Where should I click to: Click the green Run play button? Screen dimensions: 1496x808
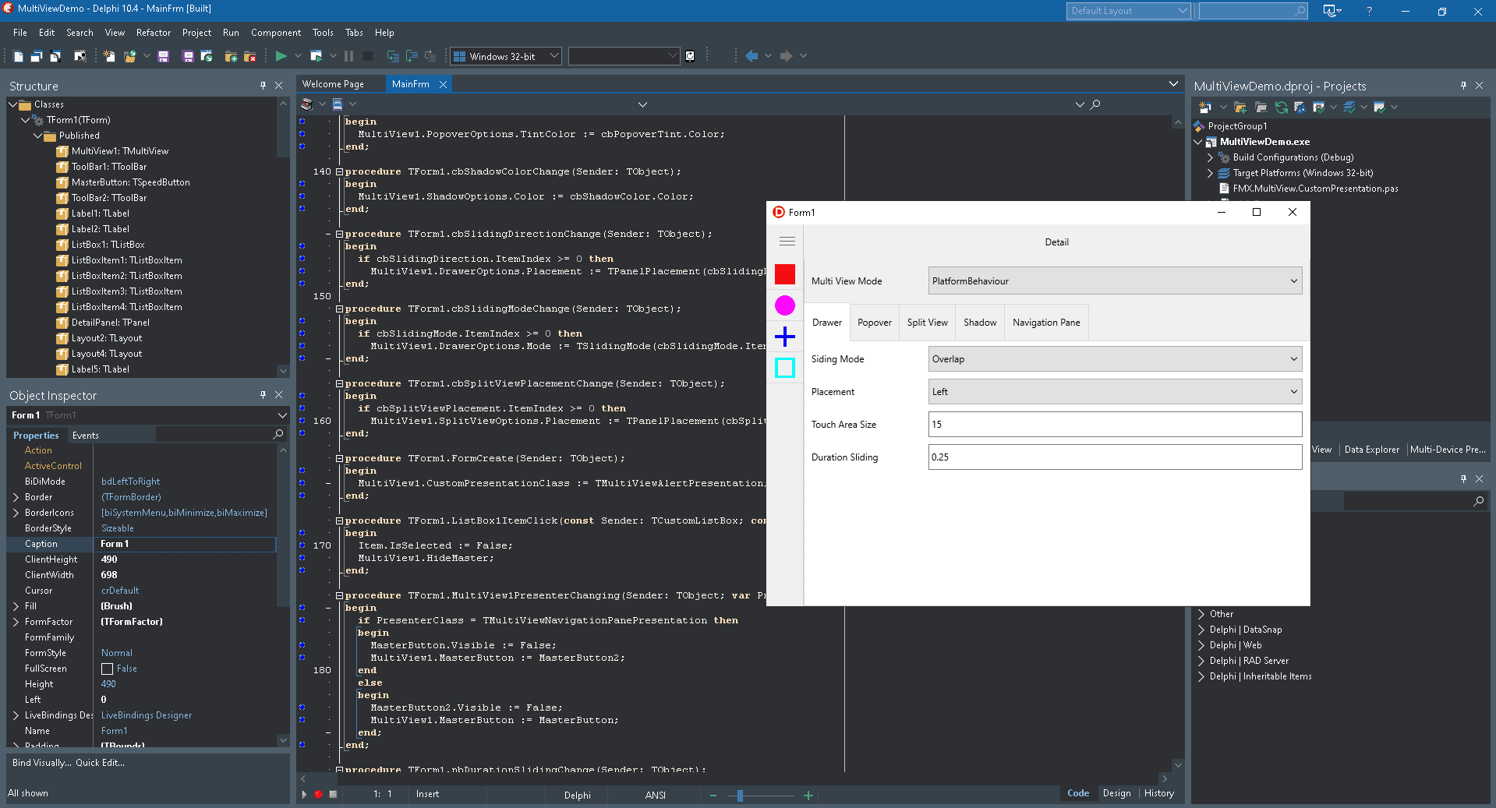[281, 56]
